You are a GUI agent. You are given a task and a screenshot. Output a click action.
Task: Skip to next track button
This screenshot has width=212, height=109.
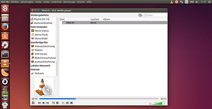pyautogui.click(x=47, y=103)
